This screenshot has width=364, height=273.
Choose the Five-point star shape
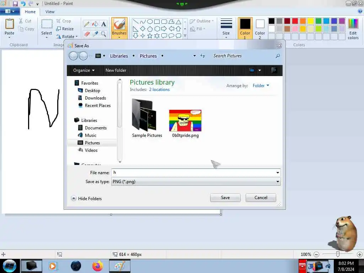coord(150,36)
